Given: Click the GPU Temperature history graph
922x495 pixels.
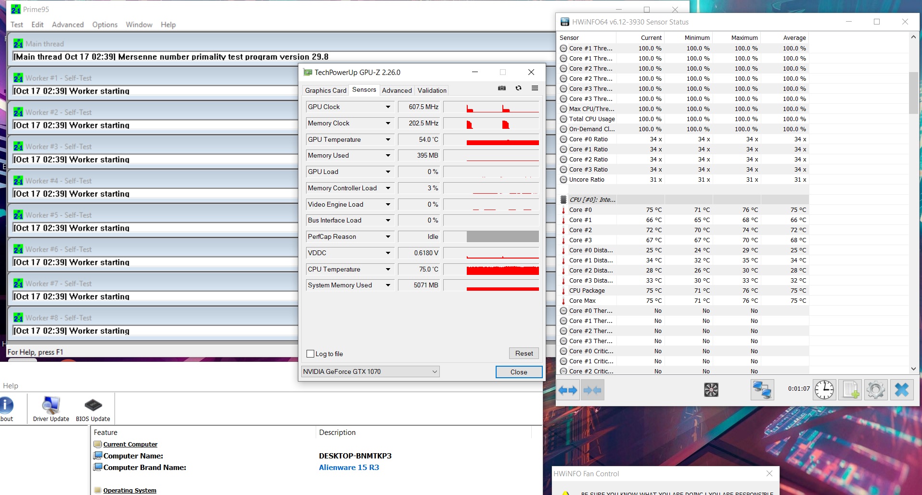Looking at the screenshot, I should pos(491,139).
